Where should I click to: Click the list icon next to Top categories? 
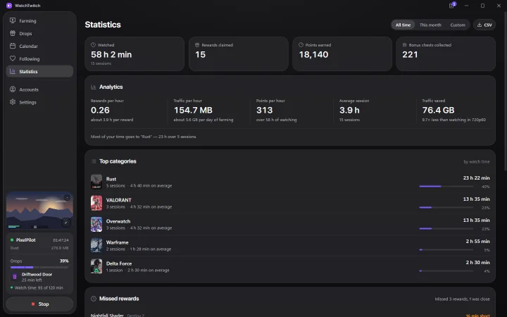94,161
